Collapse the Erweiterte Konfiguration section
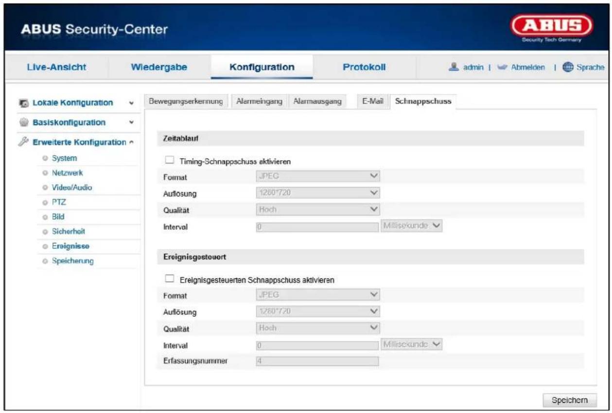 [131, 142]
